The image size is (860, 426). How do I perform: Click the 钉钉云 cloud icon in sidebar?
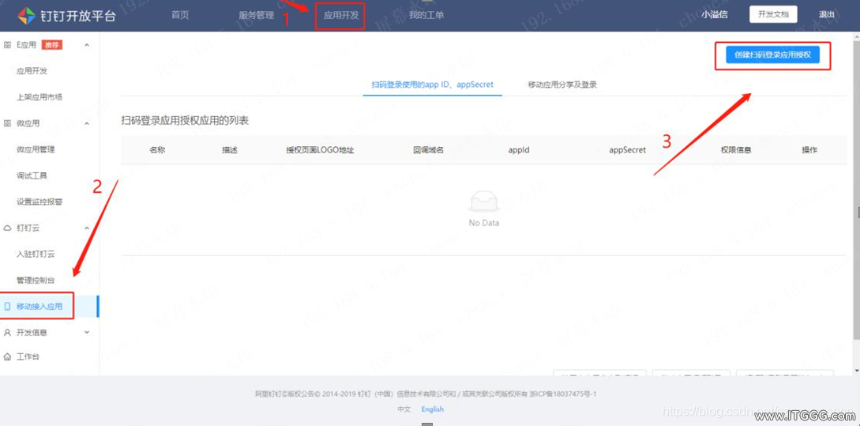(8, 228)
